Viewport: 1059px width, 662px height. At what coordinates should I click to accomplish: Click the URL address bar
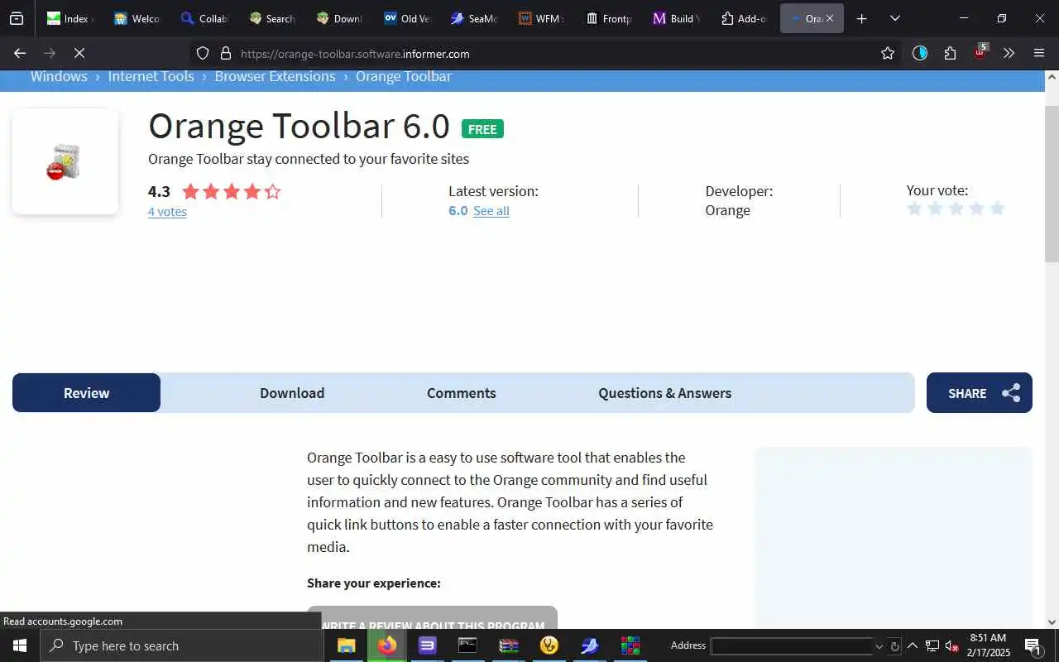pyautogui.click(x=546, y=54)
